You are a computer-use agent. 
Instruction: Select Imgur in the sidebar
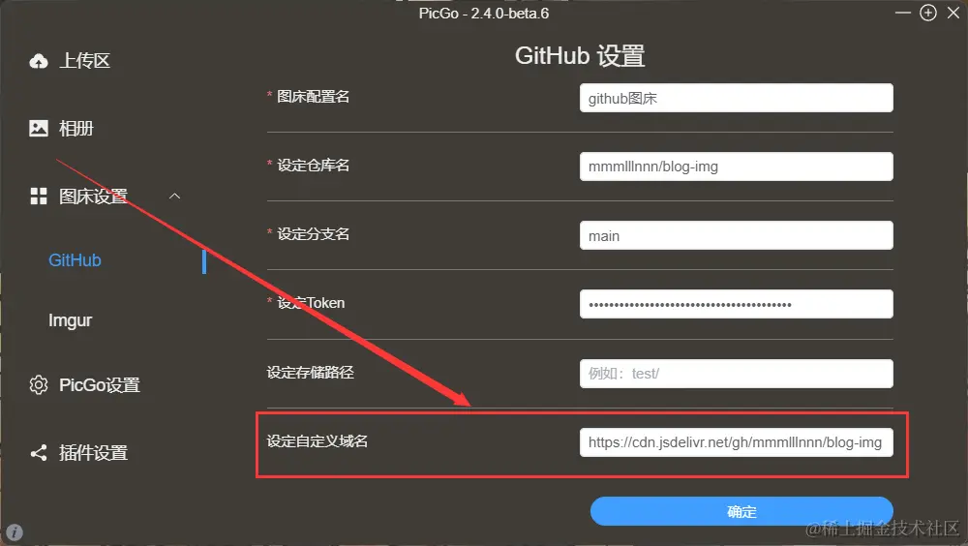pos(70,320)
